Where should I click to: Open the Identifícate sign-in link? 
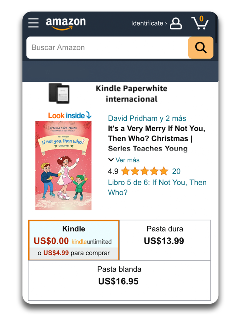149,23
